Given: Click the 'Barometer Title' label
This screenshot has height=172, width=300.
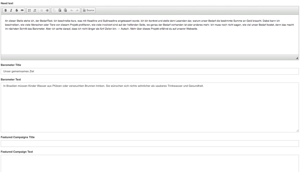Looking at the screenshot, I should tap(11, 65).
